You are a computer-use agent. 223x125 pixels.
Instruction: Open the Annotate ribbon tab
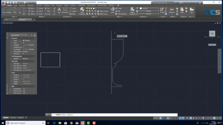pyautogui.click(x=22, y=6)
